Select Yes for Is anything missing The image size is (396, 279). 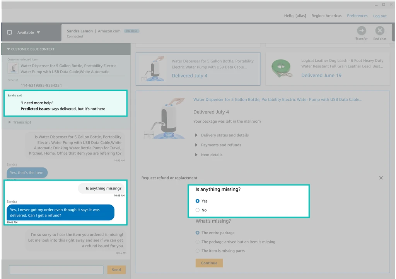(198, 201)
